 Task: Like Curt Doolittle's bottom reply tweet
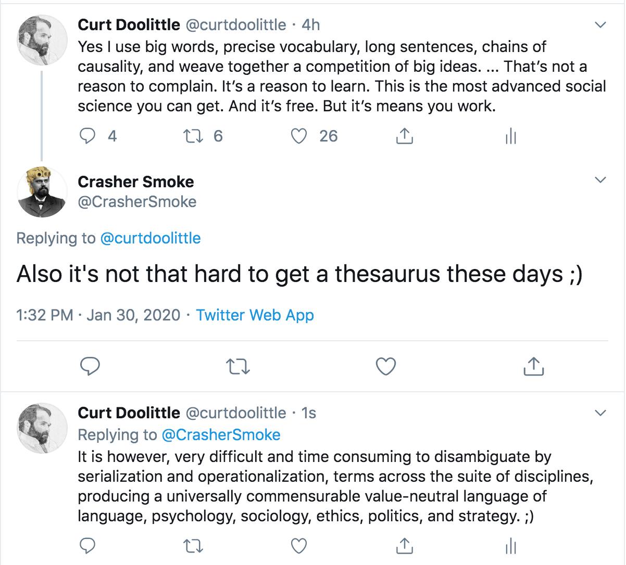(x=298, y=545)
